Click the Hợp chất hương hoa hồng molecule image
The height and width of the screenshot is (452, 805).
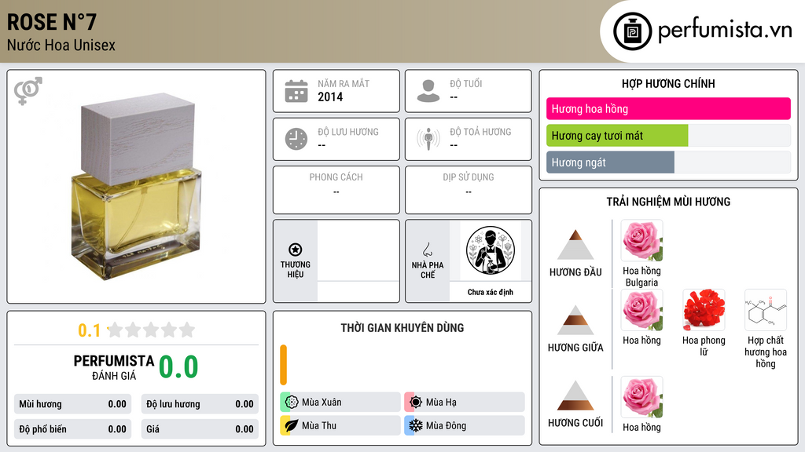766,310
